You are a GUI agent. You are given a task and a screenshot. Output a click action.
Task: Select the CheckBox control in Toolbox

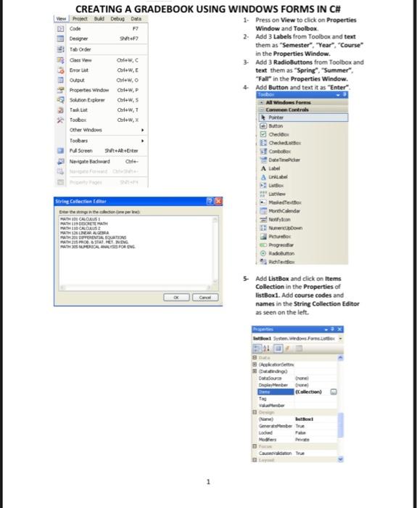(303, 134)
